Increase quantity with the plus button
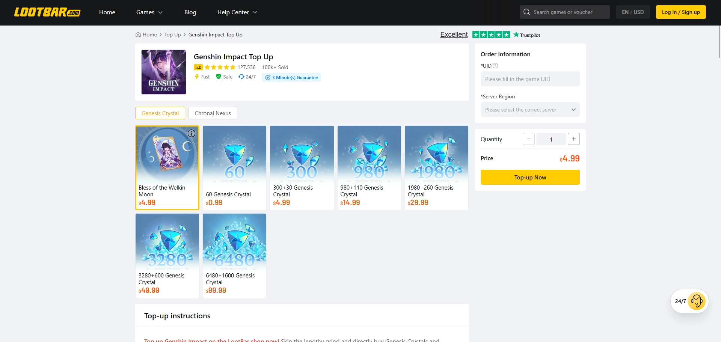721x342 pixels. pos(574,139)
